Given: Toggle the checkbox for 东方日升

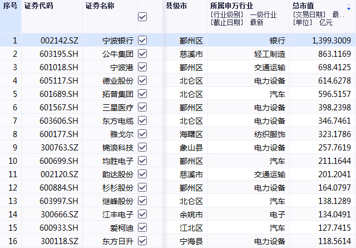Looking at the screenshot, I should (x=142, y=241).
